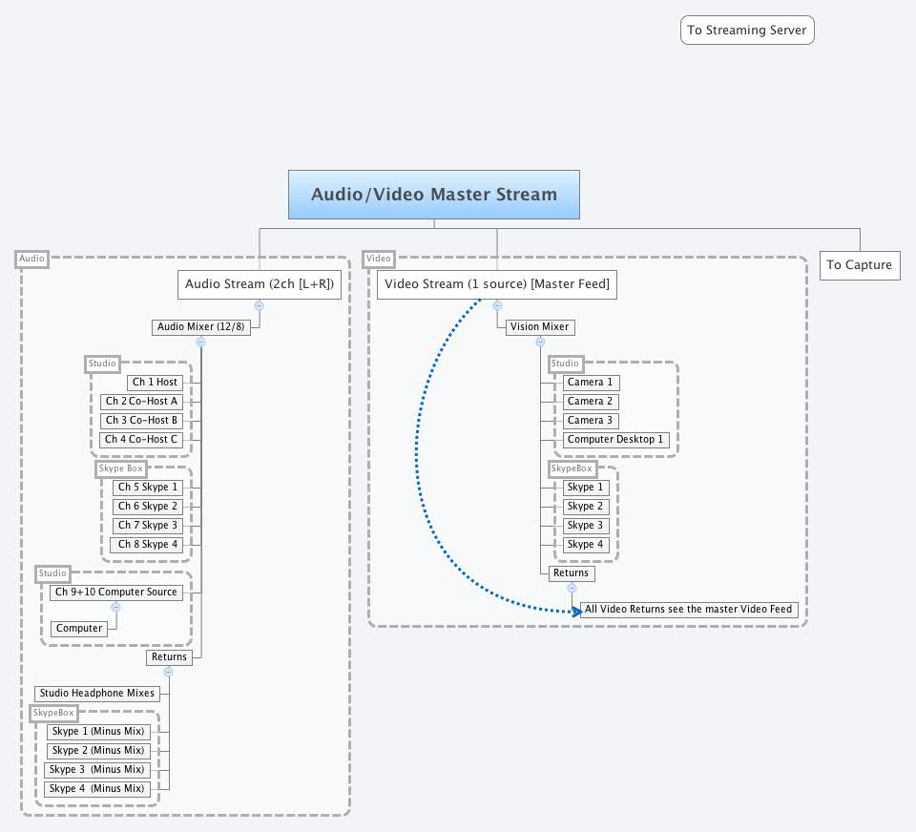Click the Ch 3 Co-Host B node
Viewport: 916px width, 832px height.
coord(141,421)
